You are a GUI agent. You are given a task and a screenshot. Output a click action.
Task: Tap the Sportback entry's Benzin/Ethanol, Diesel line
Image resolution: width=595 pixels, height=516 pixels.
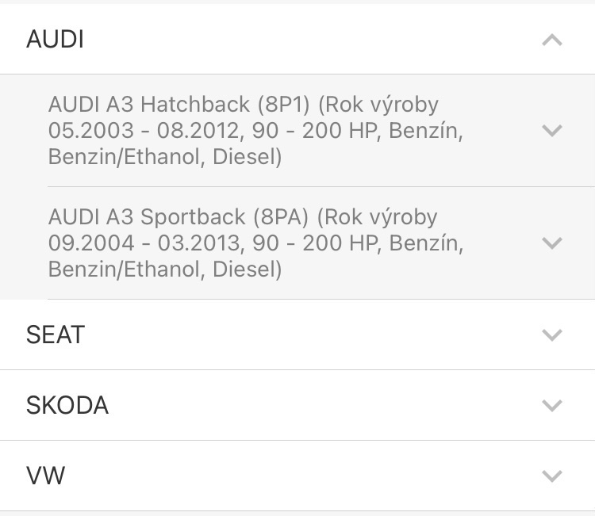click(x=165, y=269)
